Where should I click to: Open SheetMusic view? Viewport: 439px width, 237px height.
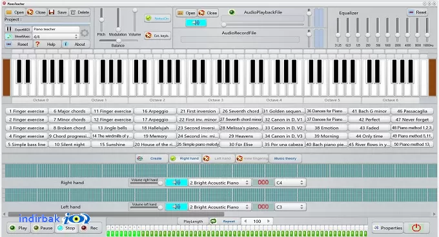pyautogui.click(x=18, y=36)
